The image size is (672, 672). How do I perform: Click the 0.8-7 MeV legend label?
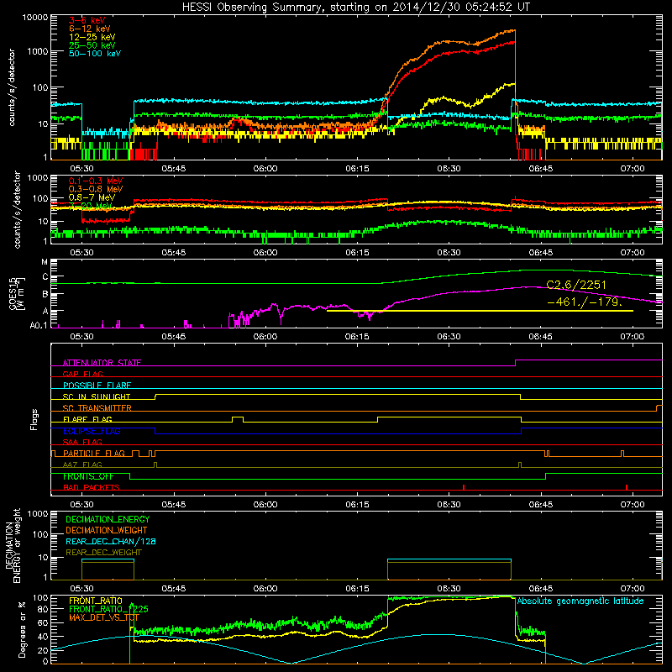point(92,197)
